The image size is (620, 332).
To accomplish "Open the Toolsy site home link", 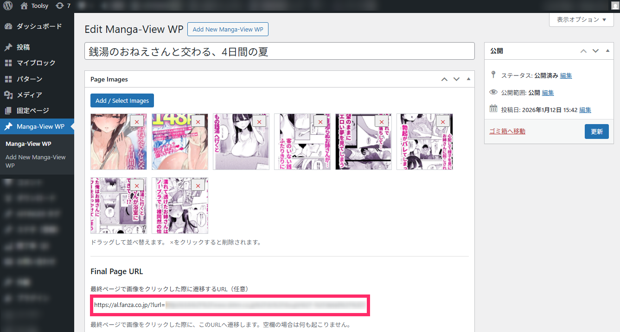I will tap(35, 6).
